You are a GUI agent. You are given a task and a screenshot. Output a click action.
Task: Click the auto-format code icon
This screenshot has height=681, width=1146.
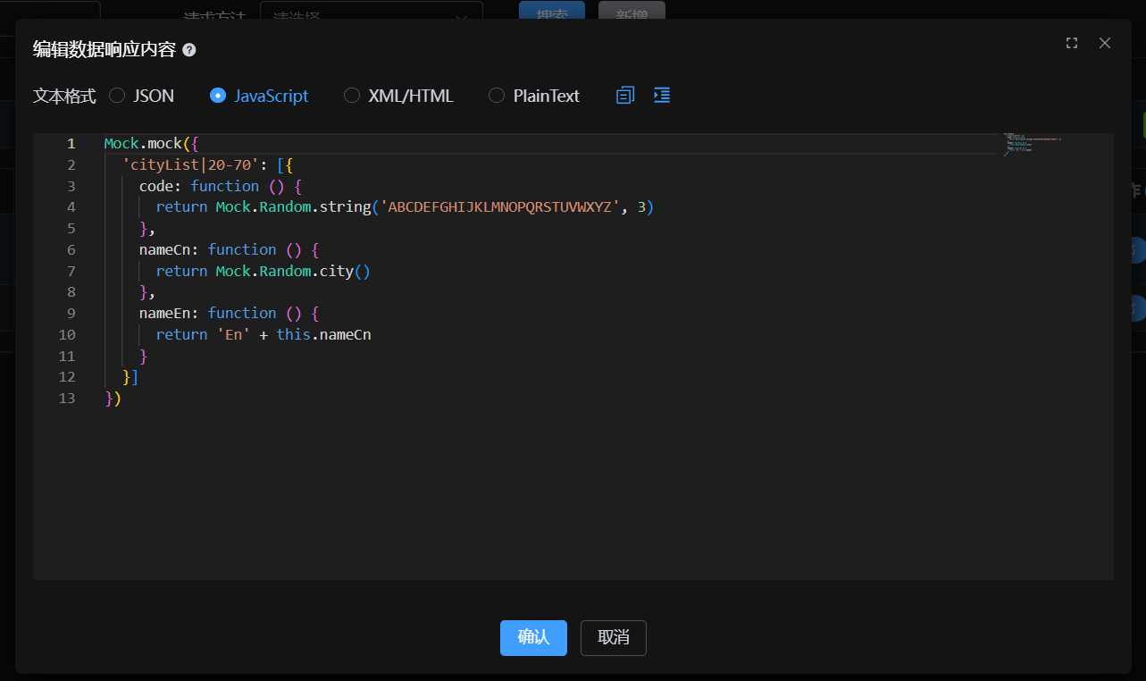pyautogui.click(x=661, y=95)
